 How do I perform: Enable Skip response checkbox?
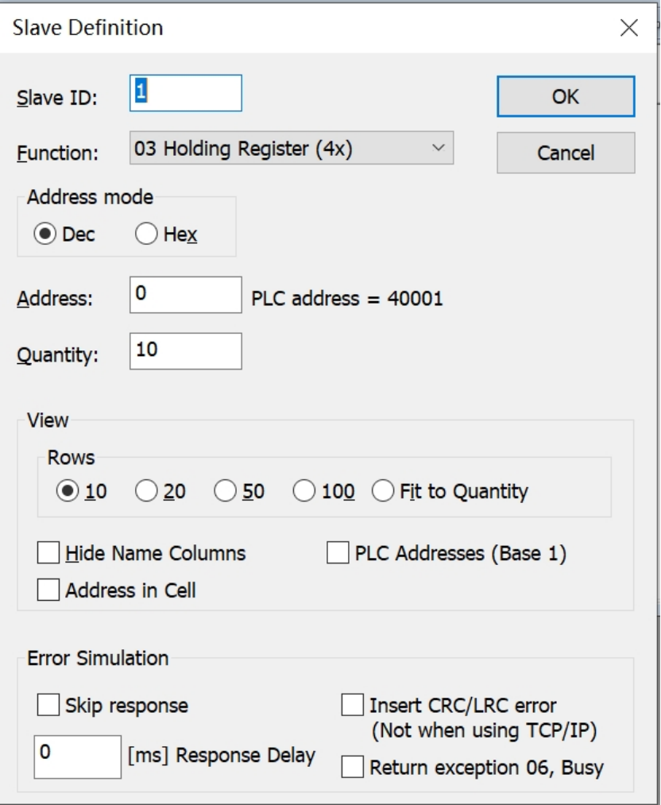click(x=48, y=705)
